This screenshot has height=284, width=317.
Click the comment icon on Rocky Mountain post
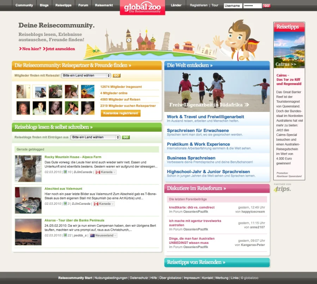pyautogui.click(x=65, y=172)
